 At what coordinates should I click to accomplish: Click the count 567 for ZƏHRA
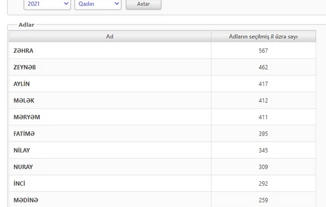263,51
